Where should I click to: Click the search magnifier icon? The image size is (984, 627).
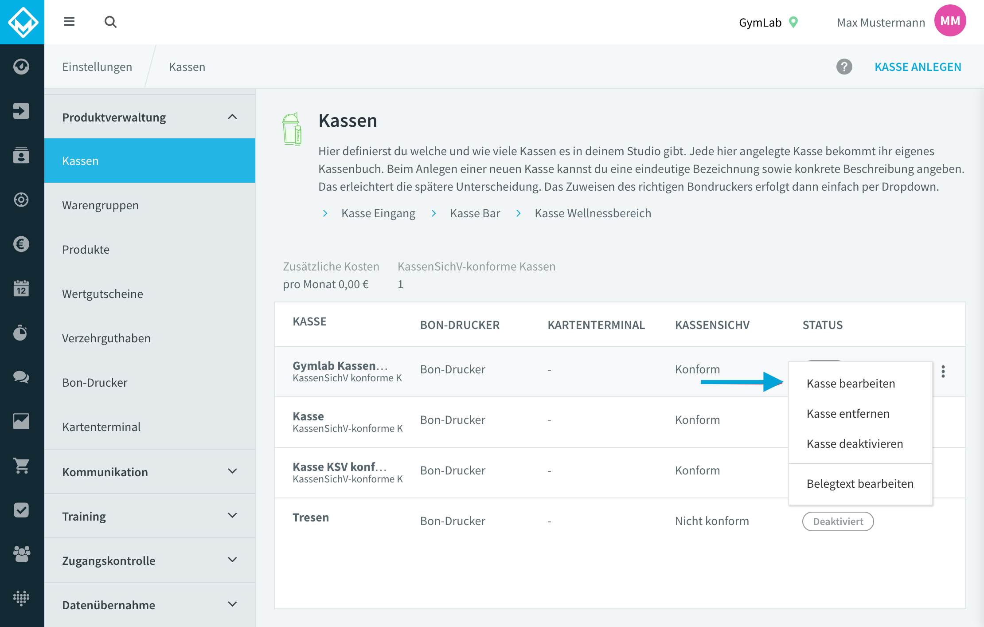tap(110, 22)
